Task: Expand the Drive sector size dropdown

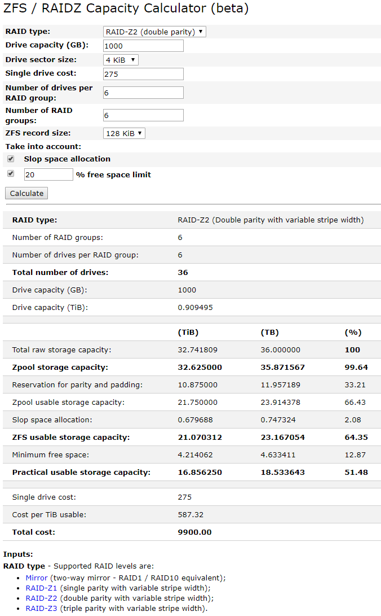Action: point(121,60)
